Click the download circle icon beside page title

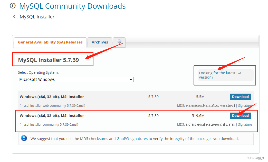13,6
